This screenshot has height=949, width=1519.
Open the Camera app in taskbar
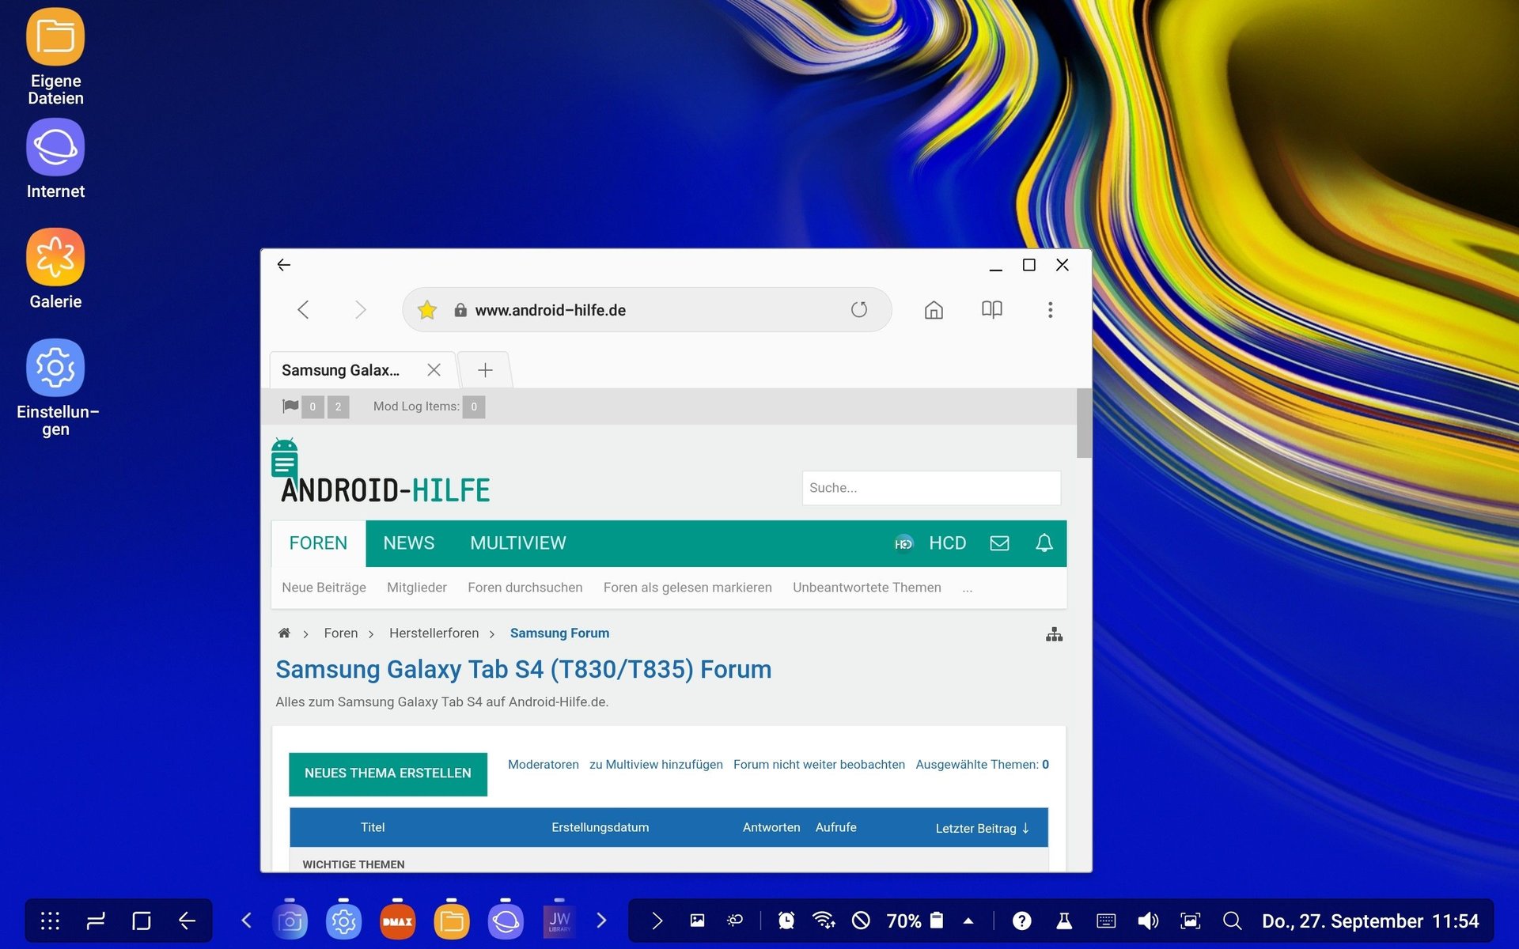290,921
